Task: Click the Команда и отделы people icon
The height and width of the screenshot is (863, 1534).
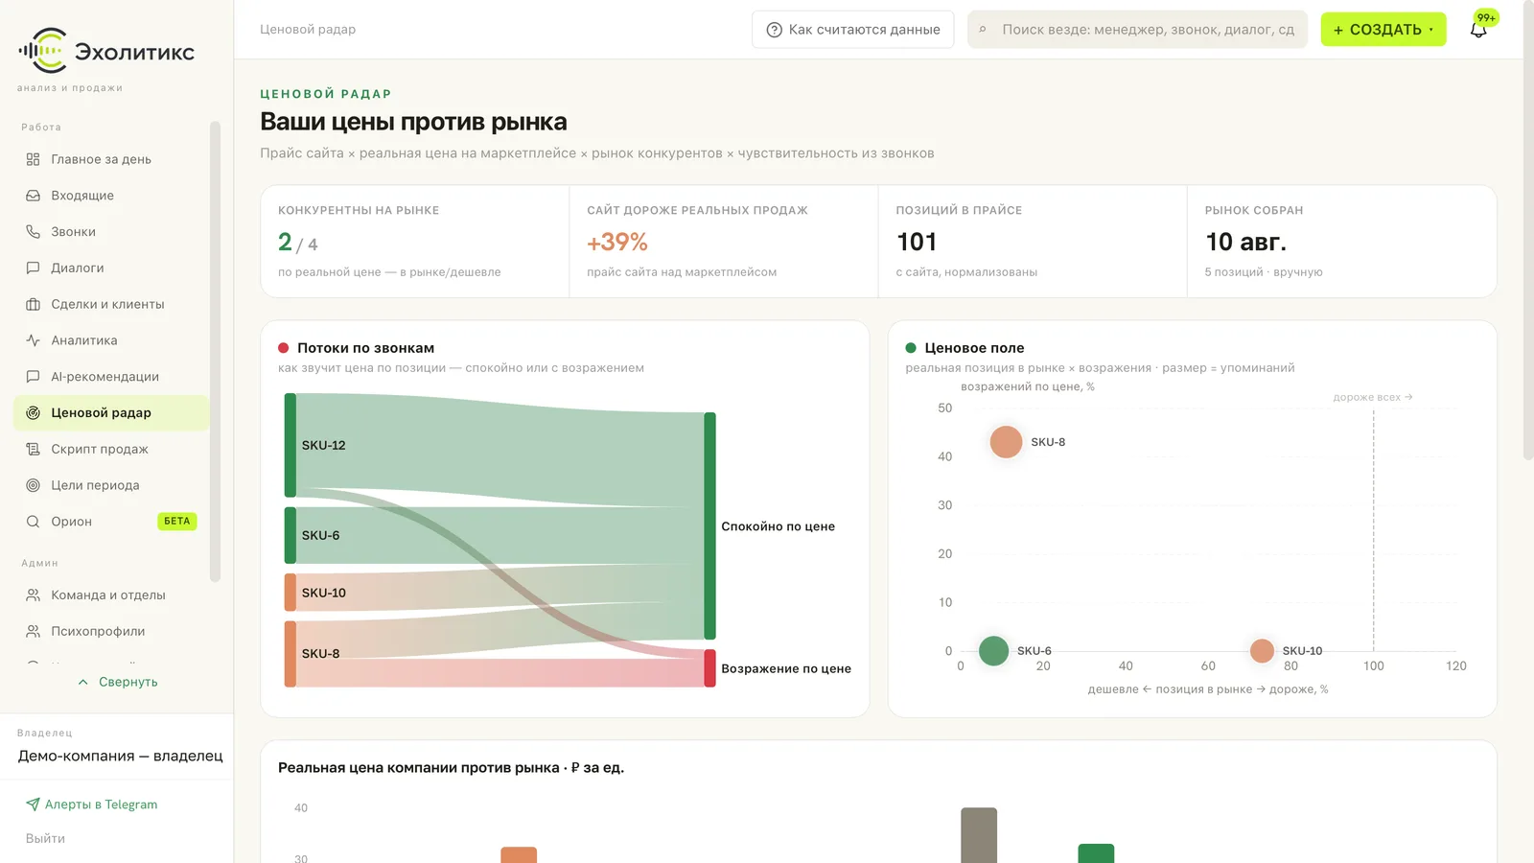Action: click(33, 595)
